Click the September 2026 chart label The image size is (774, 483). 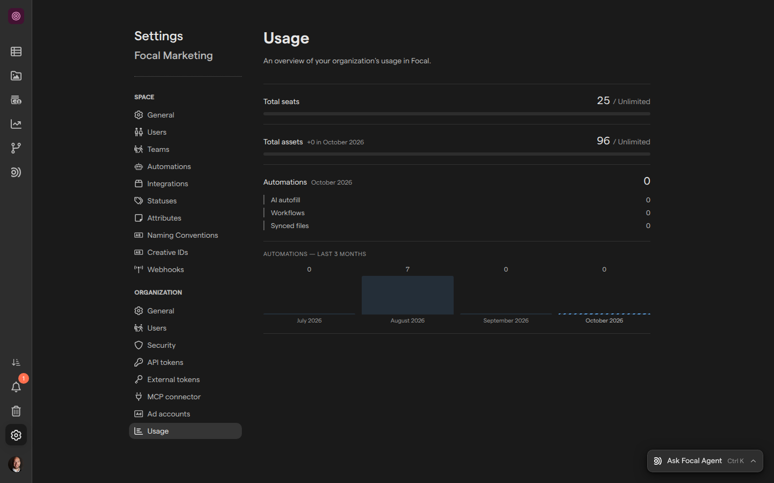coord(506,321)
